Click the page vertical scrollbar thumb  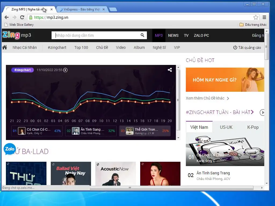tap(267, 47)
